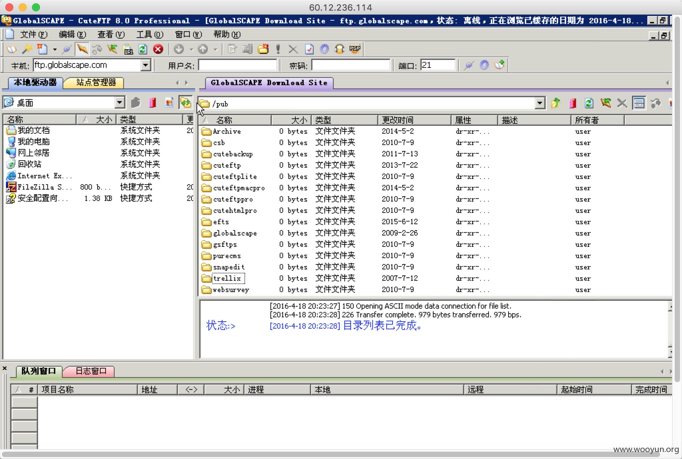Click the Delete X icon in main toolbar

click(293, 49)
